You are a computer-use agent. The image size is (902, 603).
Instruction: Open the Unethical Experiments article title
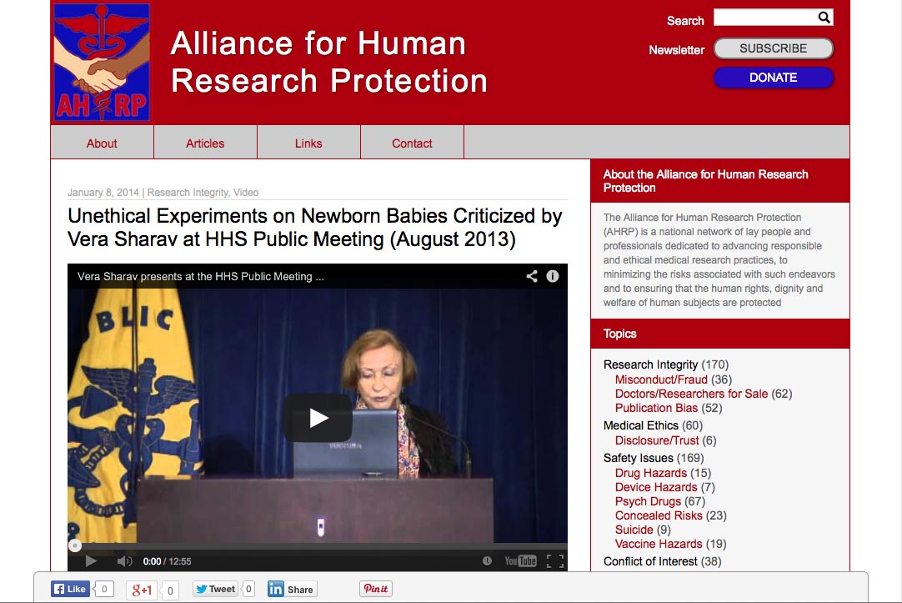click(x=314, y=228)
